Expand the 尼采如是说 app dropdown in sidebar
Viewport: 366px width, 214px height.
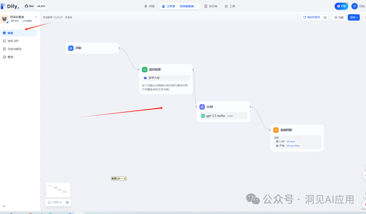pyautogui.click(x=36, y=17)
